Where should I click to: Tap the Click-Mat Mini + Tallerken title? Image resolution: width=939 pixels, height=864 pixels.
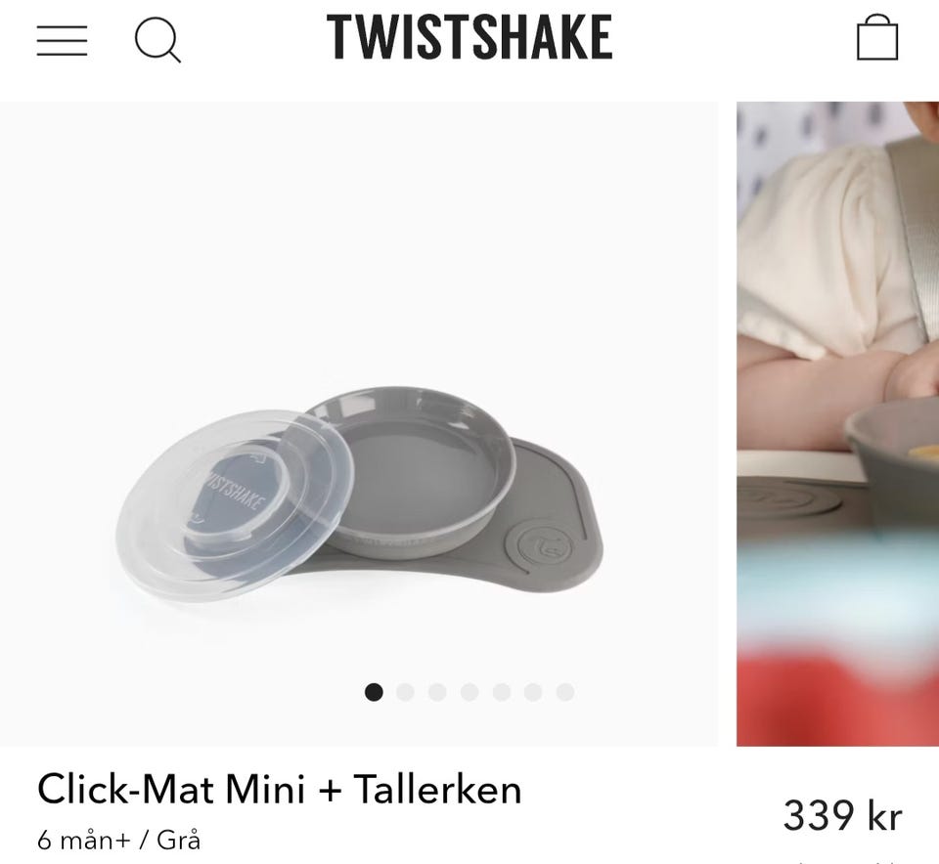[x=279, y=789]
